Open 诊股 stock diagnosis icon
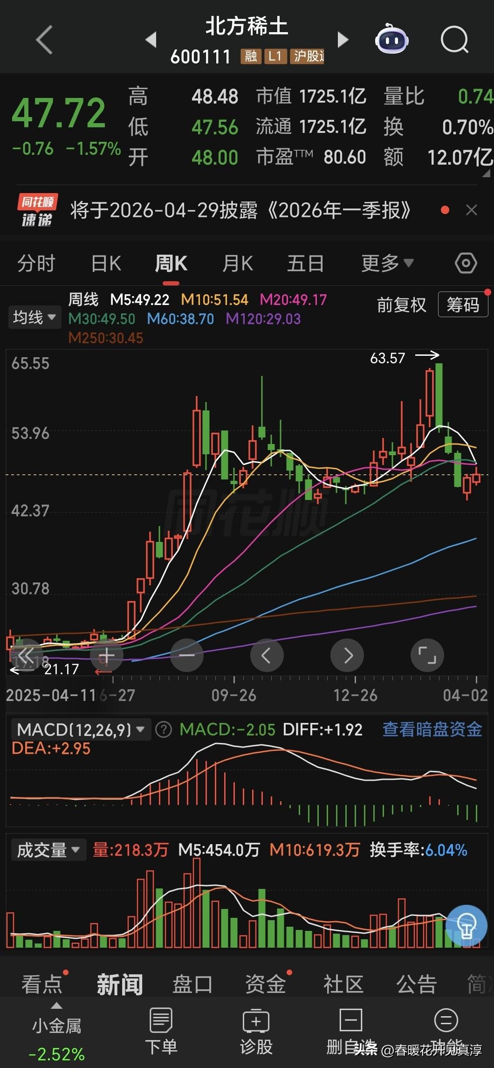Screen dimensions: 494x1068 (256, 1031)
